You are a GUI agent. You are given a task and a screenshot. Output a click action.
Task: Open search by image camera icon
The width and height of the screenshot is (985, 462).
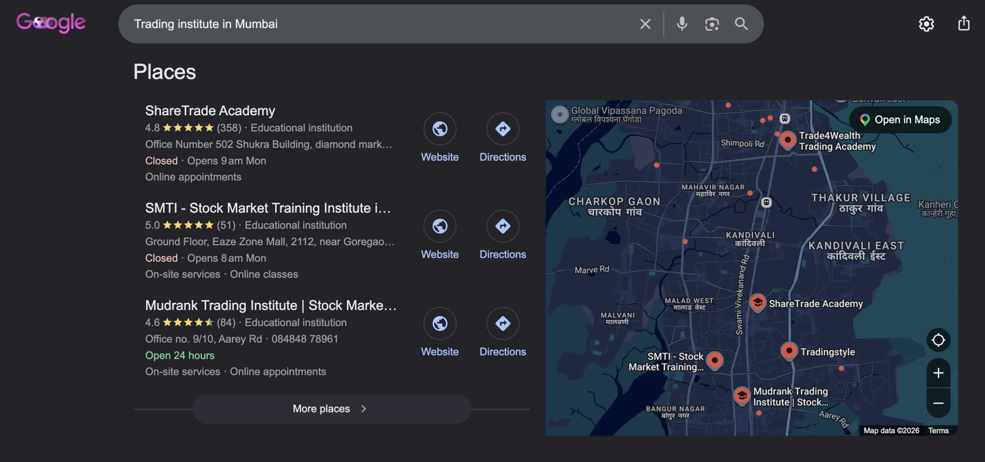[712, 24]
